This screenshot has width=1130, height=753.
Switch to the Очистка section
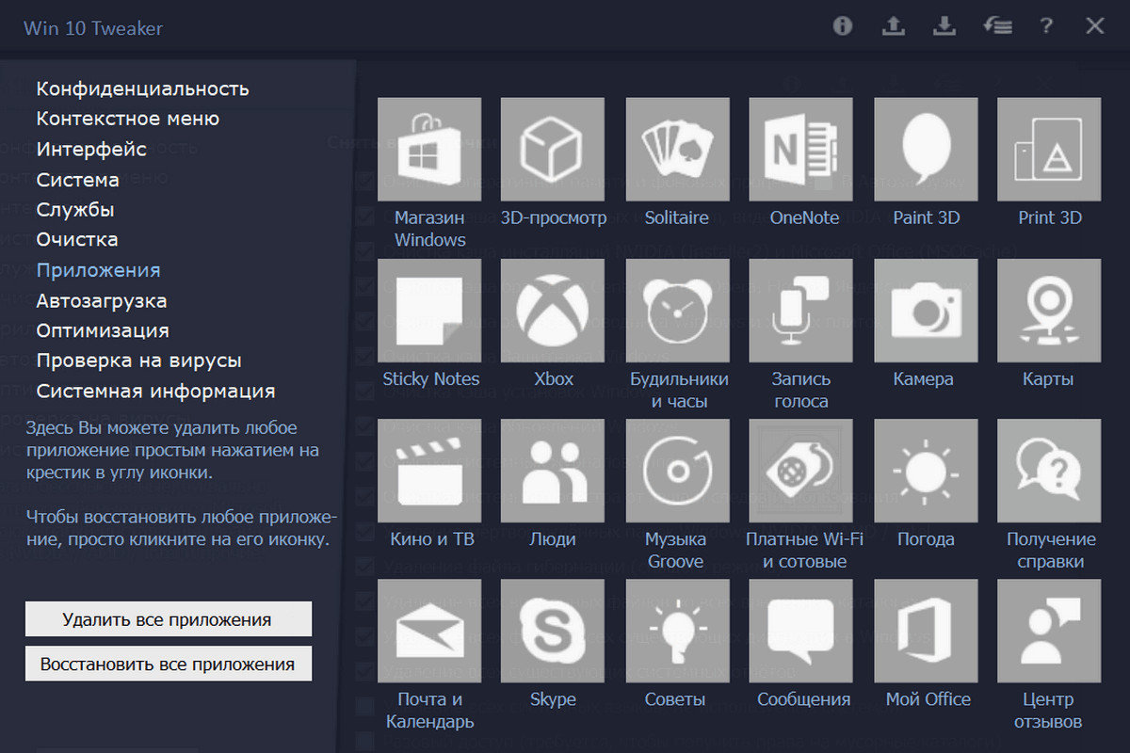pos(77,240)
